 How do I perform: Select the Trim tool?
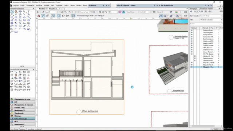tap(12, 29)
